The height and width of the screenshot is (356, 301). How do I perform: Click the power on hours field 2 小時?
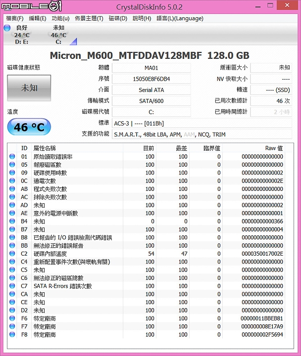tap(271, 112)
